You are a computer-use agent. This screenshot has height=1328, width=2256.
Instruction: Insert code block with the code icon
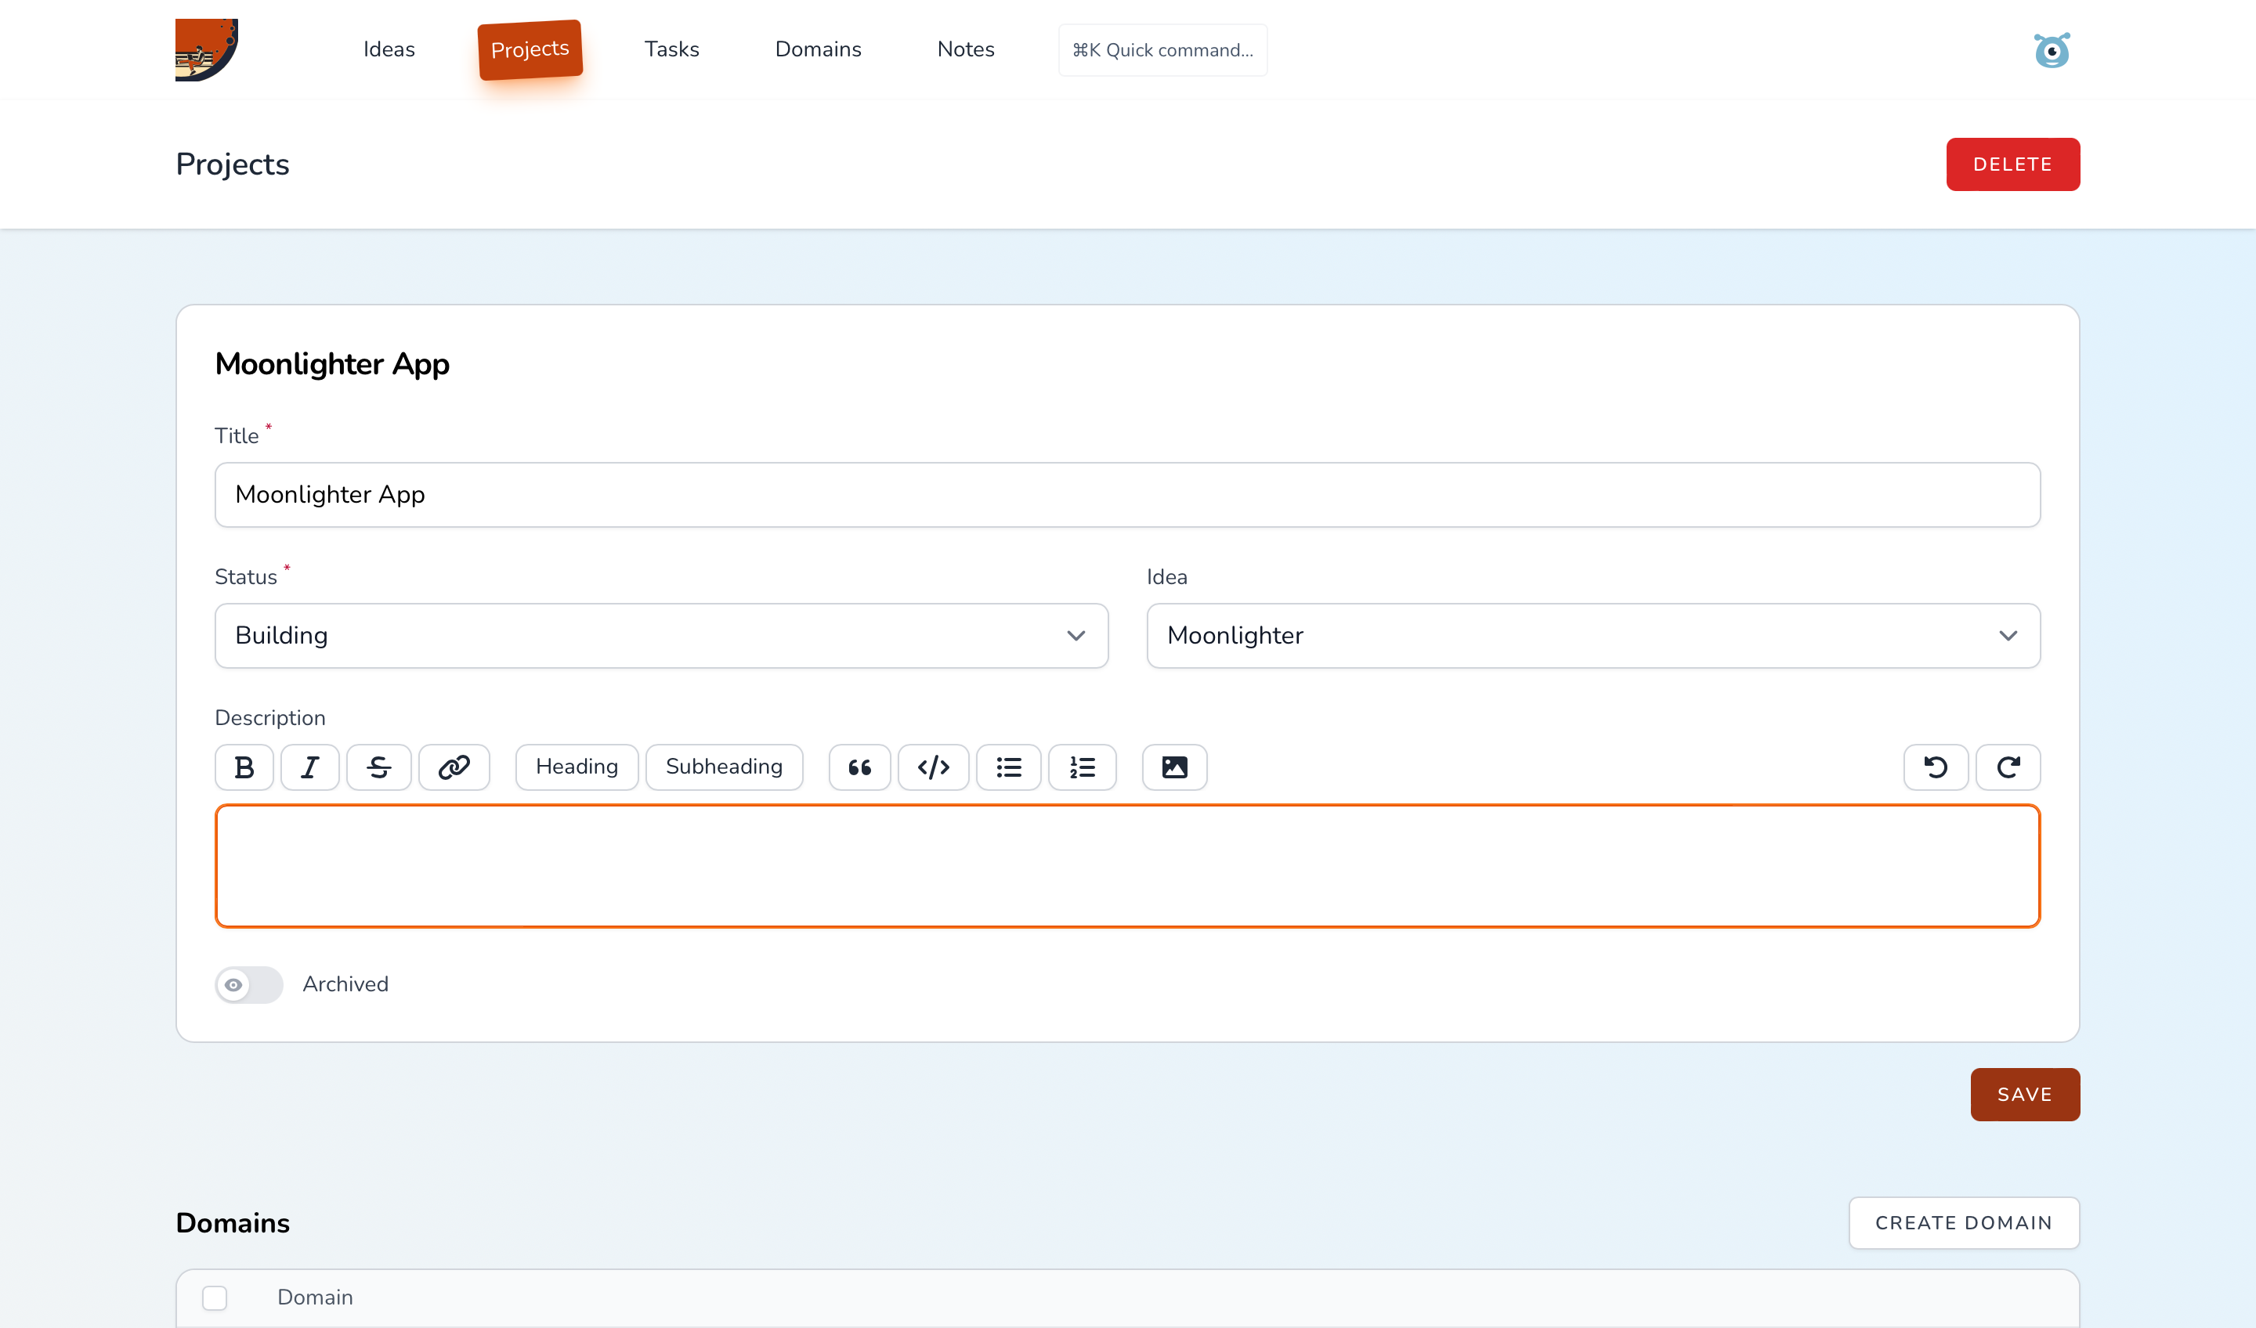tap(933, 767)
